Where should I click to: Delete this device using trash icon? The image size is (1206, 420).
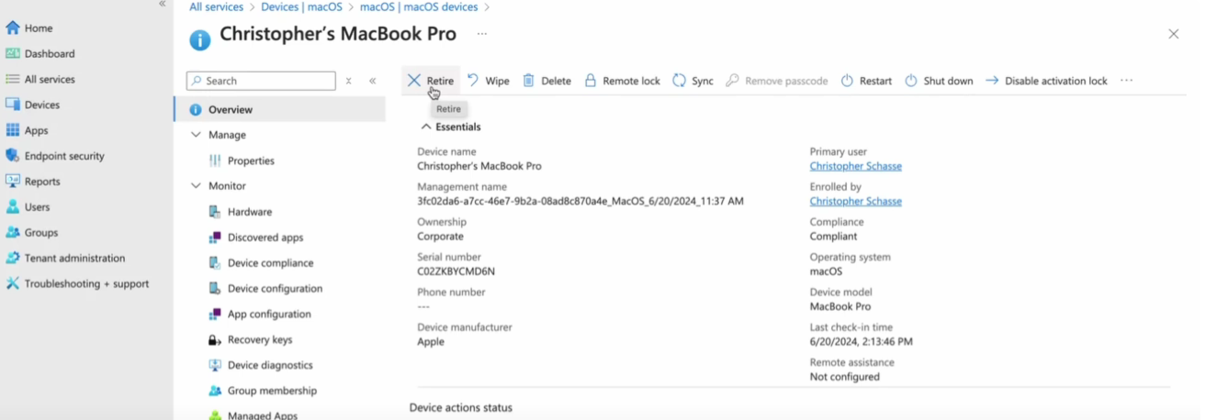529,81
